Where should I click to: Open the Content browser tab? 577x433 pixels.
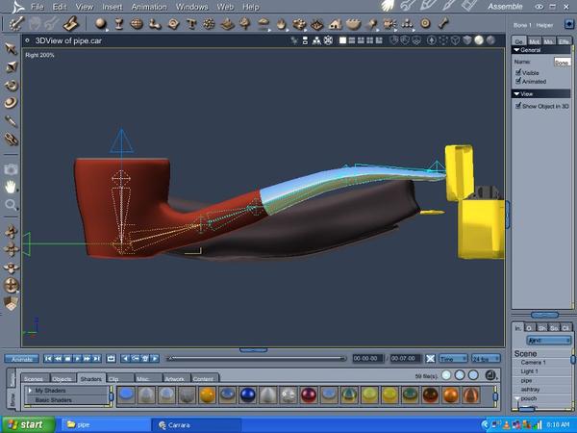pos(204,378)
